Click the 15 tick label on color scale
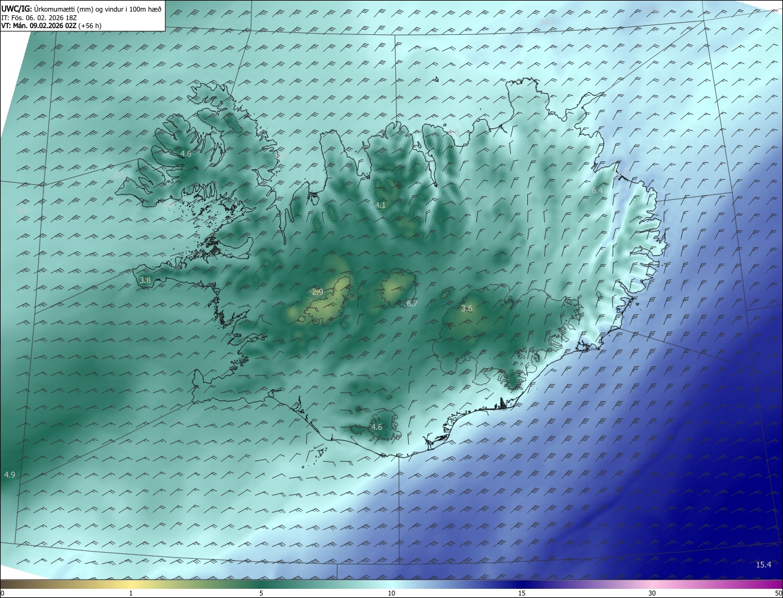 tap(522, 594)
